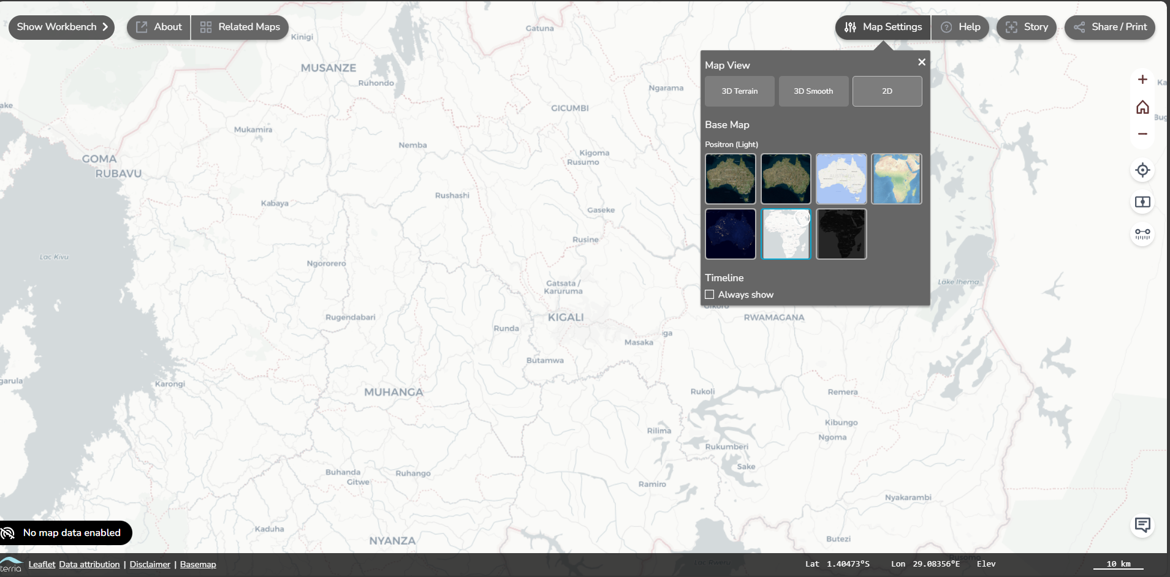Open the Related Maps menu
Image resolution: width=1170 pixels, height=577 pixels.
point(240,27)
